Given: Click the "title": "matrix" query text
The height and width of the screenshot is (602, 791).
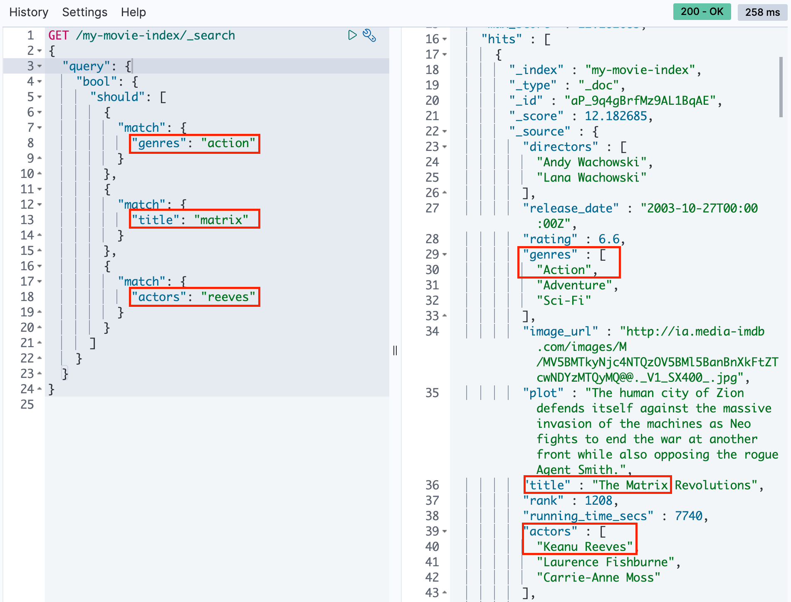Looking at the screenshot, I should point(190,220).
